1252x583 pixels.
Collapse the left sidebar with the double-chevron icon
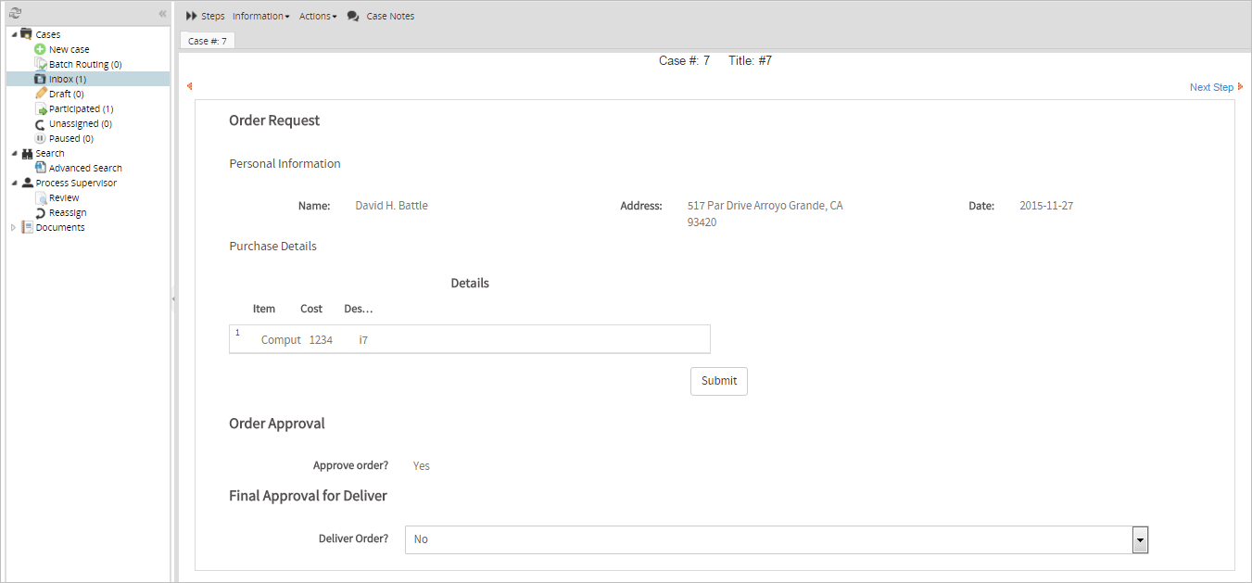click(x=162, y=14)
